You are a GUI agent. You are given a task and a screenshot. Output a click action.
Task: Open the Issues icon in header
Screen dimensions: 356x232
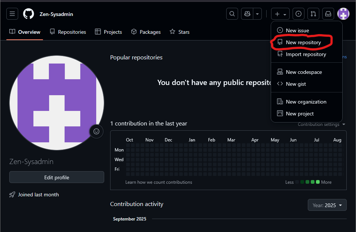click(x=299, y=14)
